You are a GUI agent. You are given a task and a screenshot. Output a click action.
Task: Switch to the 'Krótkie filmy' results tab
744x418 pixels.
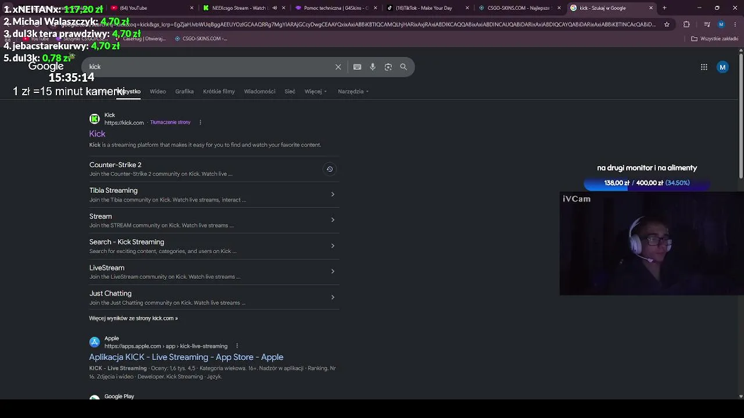[x=219, y=91]
